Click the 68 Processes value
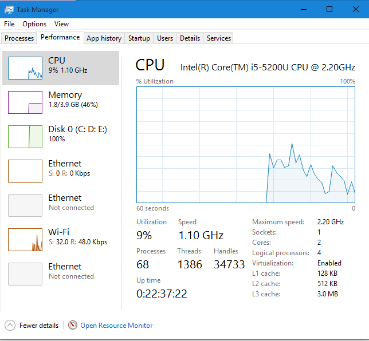This screenshot has height=341, width=369. click(x=143, y=264)
